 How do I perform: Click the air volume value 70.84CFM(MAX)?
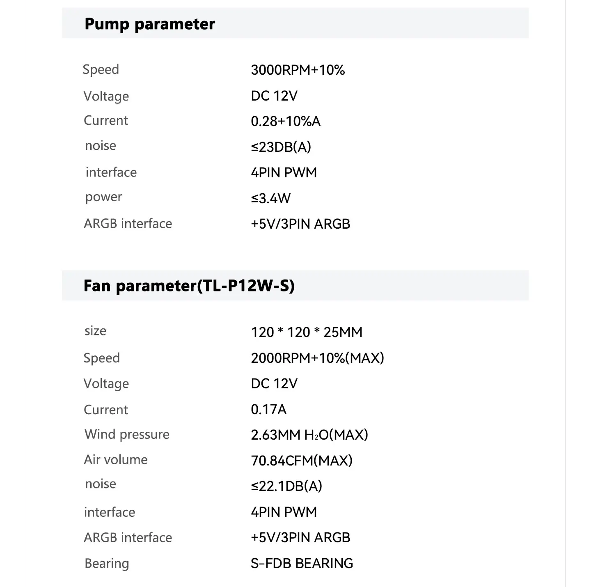[x=301, y=461]
